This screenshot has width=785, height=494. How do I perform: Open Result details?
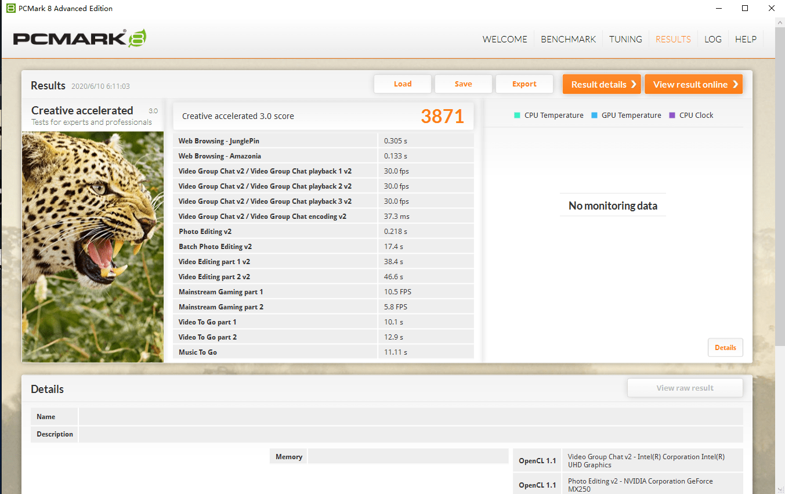[602, 84]
